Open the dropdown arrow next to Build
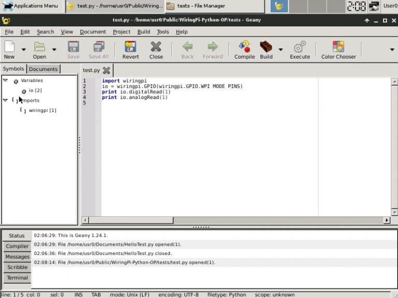Image resolution: width=398 pixels, height=298 pixels. pos(280,50)
